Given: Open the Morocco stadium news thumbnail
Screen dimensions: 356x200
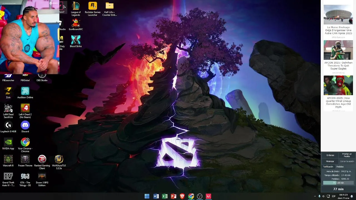Looking at the screenshot, I should pos(338,14).
